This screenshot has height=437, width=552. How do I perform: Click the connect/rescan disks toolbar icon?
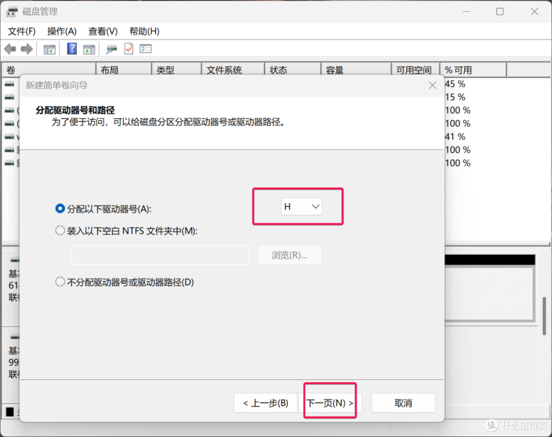pyautogui.click(x=111, y=49)
